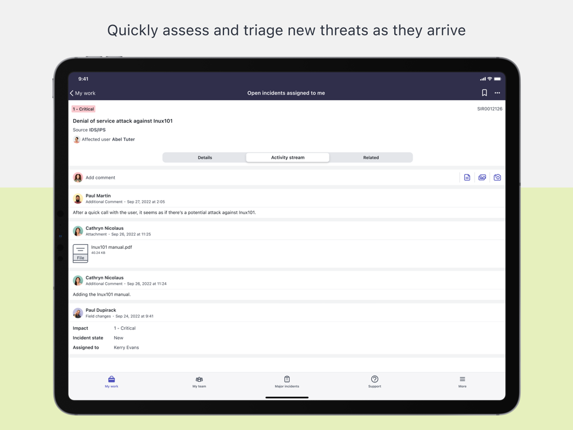Viewport: 573px width, 430px height.
Task: Click the Incident state New value
Action: click(119, 338)
